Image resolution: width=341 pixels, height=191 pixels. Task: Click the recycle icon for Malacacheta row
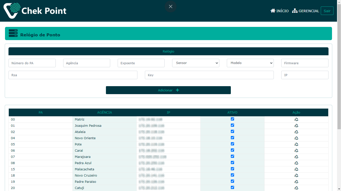[x=296, y=169]
